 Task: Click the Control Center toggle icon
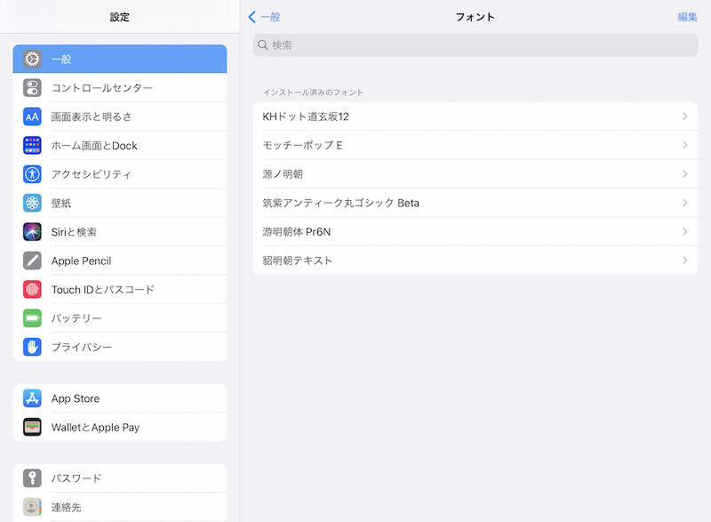coord(32,88)
